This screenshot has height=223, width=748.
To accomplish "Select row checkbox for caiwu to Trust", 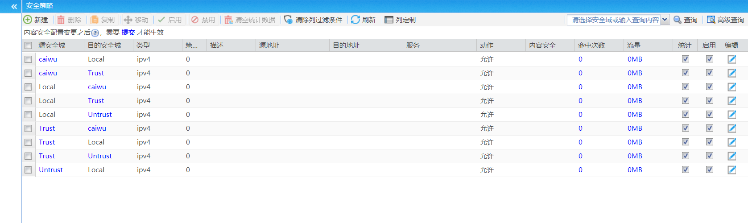I will [x=28, y=73].
